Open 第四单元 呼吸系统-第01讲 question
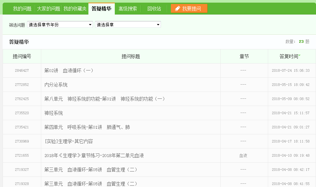 coord(87,127)
